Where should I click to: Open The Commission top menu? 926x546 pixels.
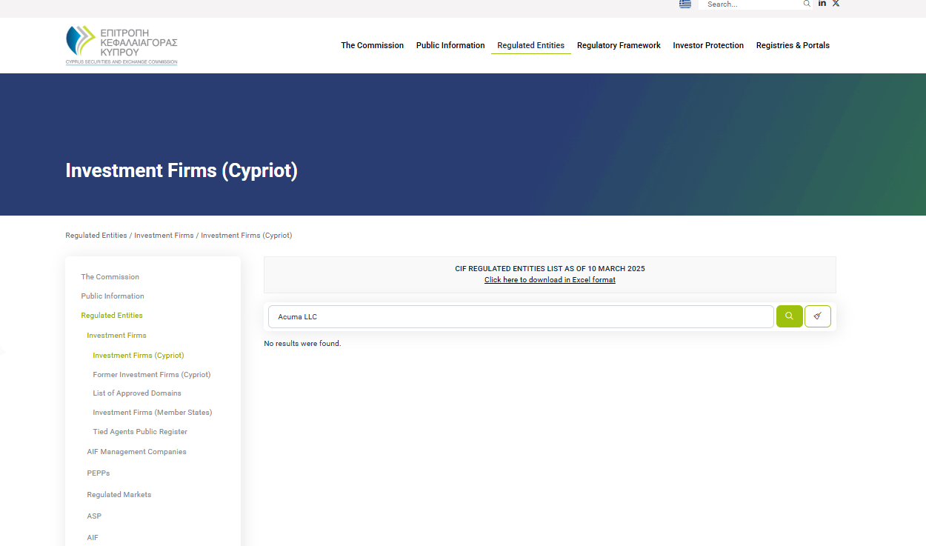372,46
